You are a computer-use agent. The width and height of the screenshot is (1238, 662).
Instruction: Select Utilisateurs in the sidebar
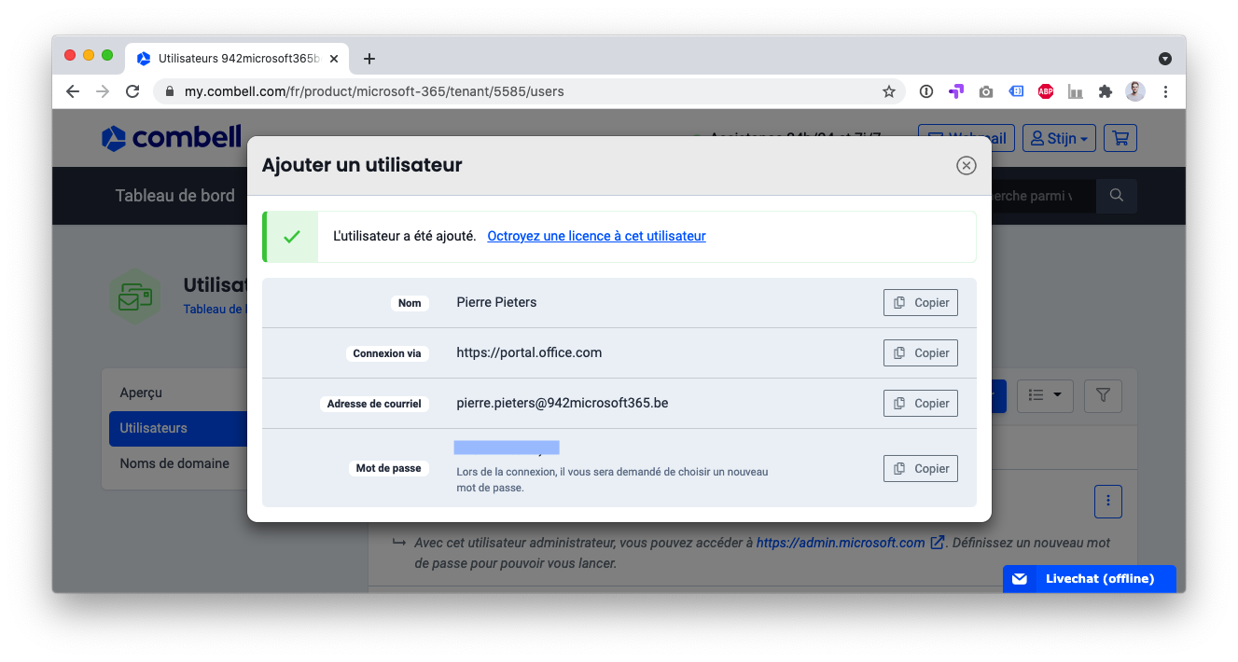coord(154,428)
